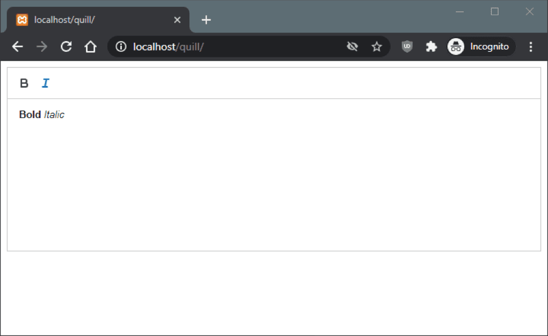Click the reload page icon
Viewport: 548px width, 336px height.
point(66,47)
